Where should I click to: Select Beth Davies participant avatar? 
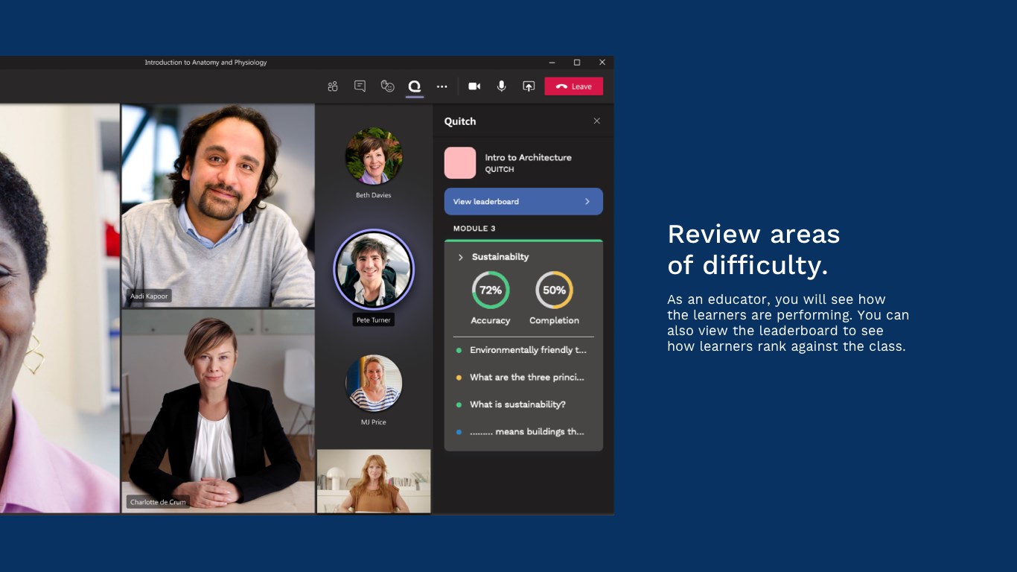374,156
